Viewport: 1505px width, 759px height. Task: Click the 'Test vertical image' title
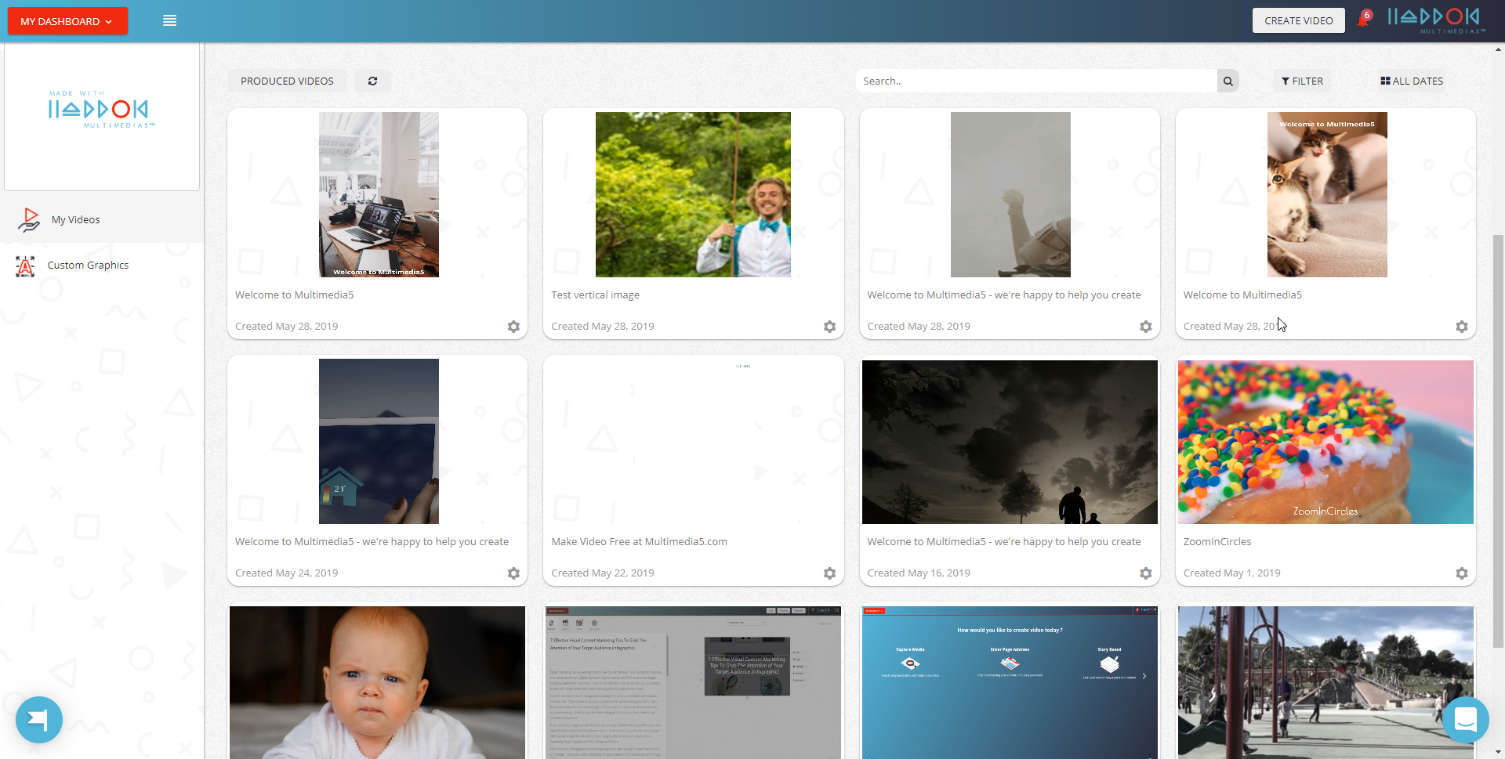click(x=595, y=295)
